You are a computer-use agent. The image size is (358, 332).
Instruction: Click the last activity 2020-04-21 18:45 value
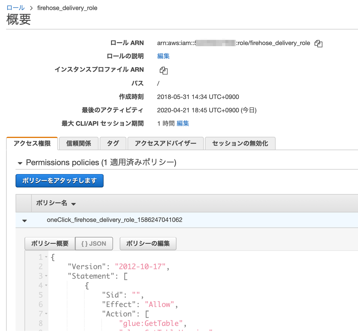click(x=207, y=110)
